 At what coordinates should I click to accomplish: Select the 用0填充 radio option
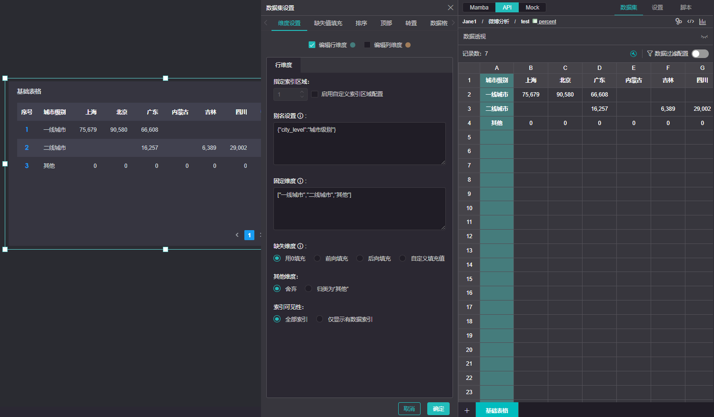pos(277,258)
